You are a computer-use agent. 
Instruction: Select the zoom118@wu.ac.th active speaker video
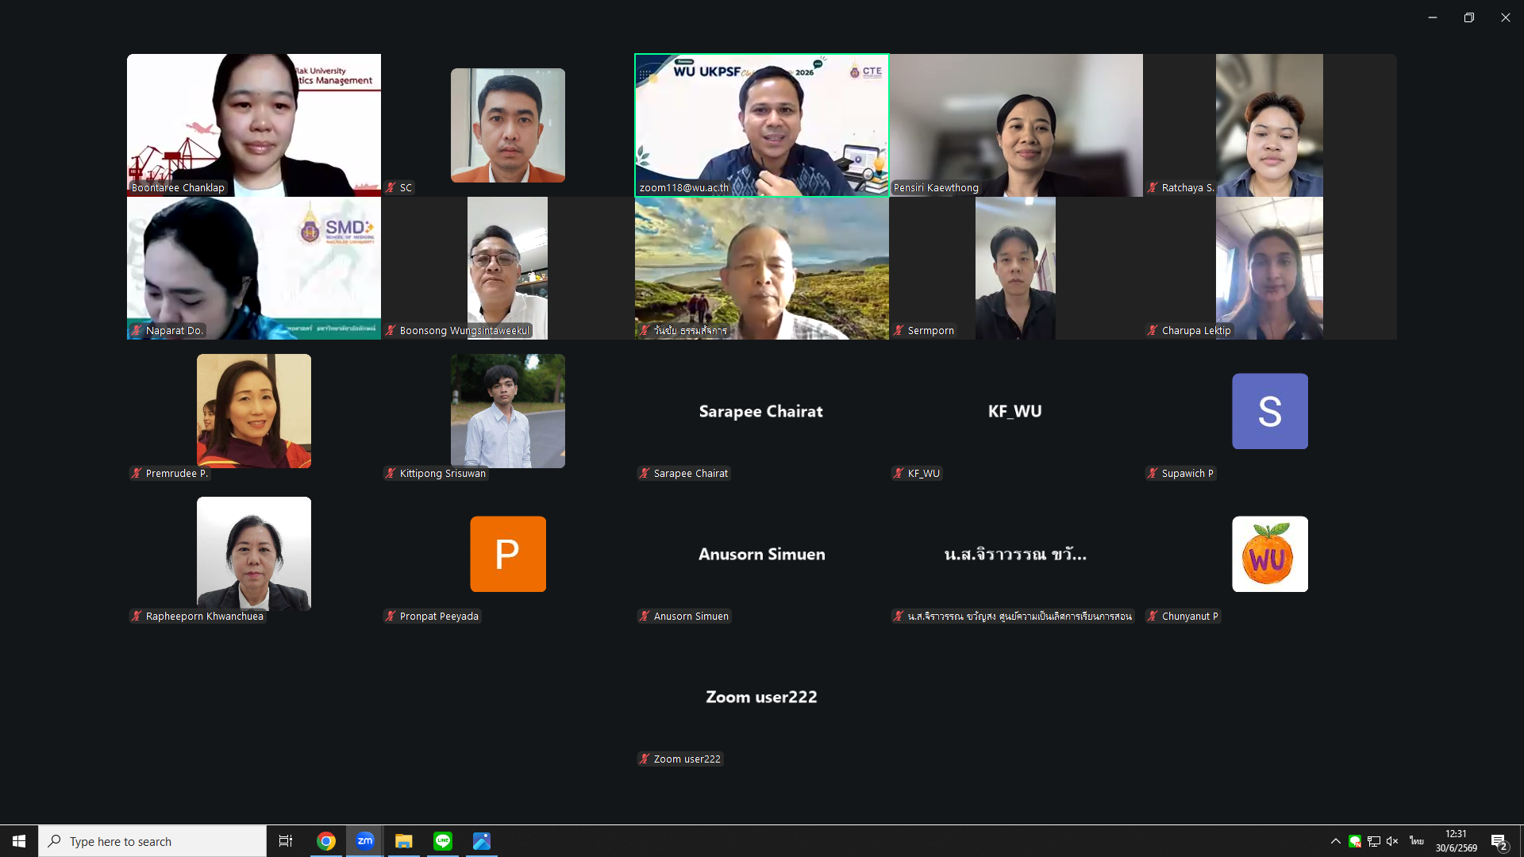pos(762,125)
